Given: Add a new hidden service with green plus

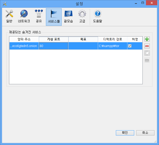Looking at the screenshot, I should click(147, 39).
